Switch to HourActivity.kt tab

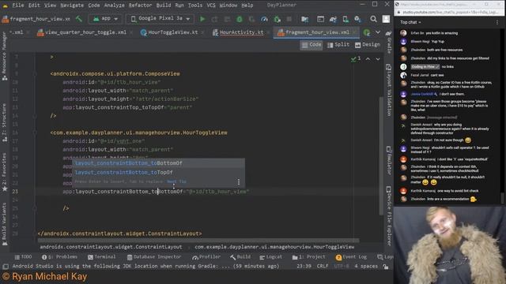(239, 32)
